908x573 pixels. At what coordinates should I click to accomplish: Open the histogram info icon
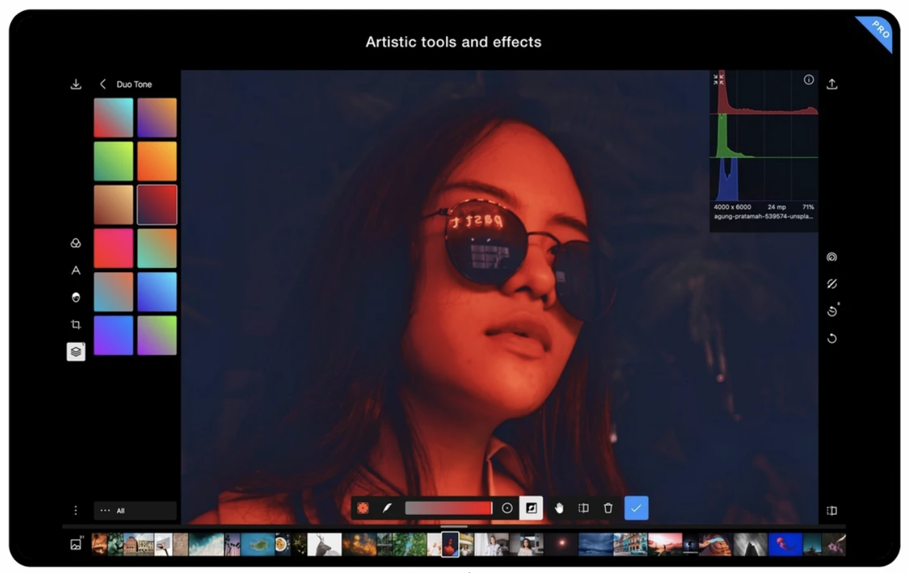[809, 79]
